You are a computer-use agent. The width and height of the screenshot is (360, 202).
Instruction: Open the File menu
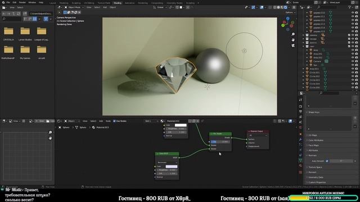tap(8, 2)
